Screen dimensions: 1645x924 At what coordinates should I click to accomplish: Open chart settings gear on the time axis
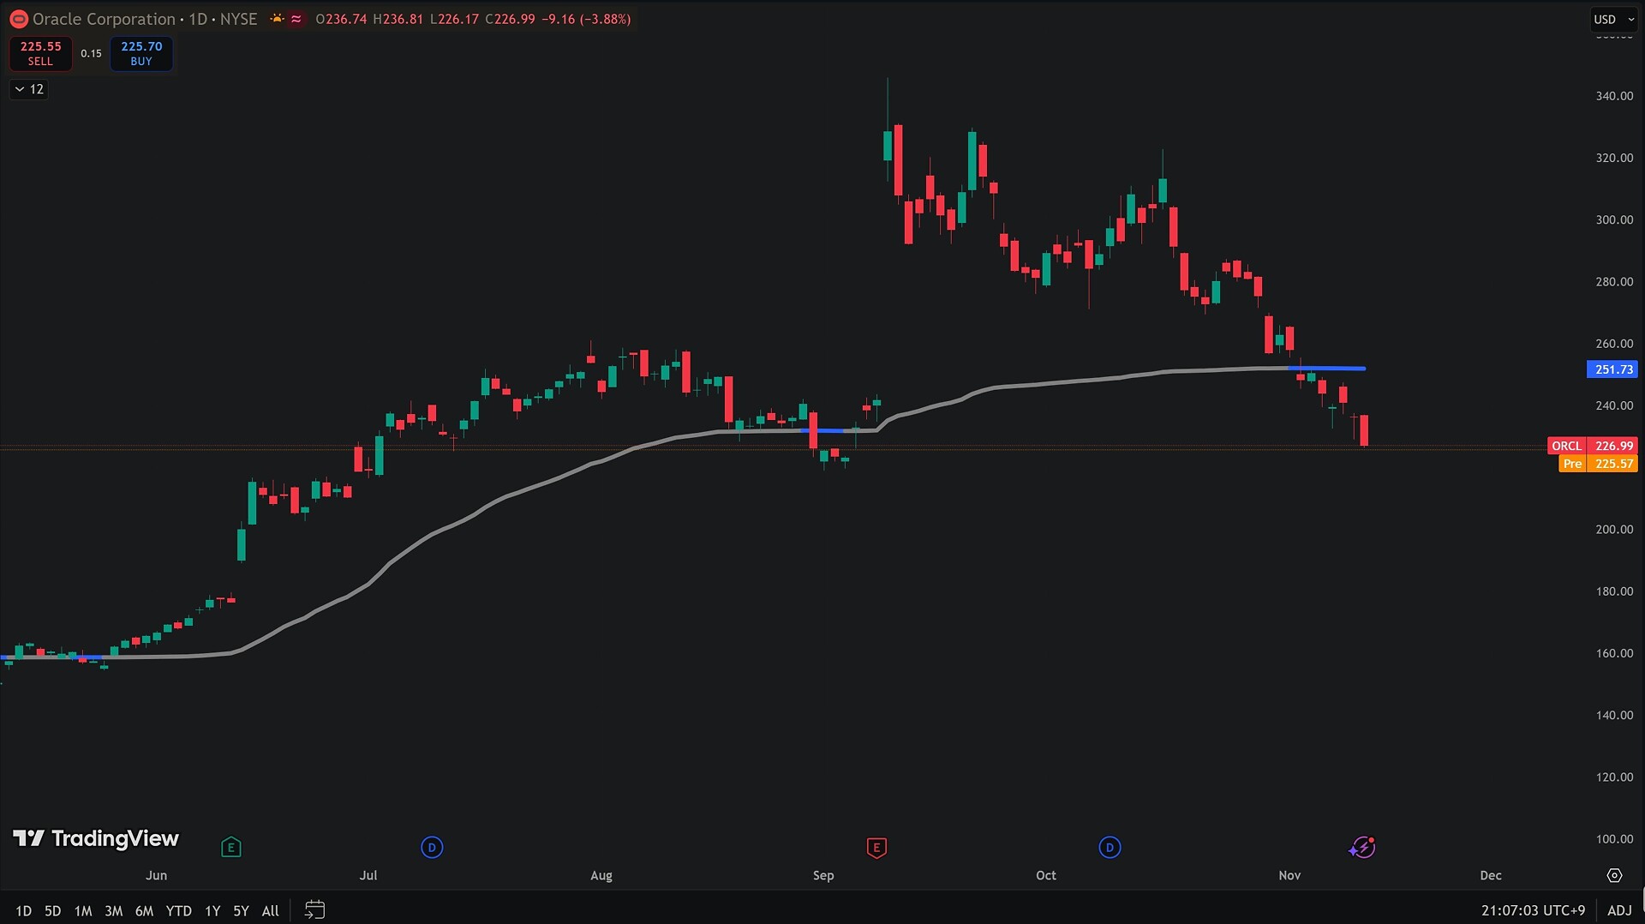1614,875
